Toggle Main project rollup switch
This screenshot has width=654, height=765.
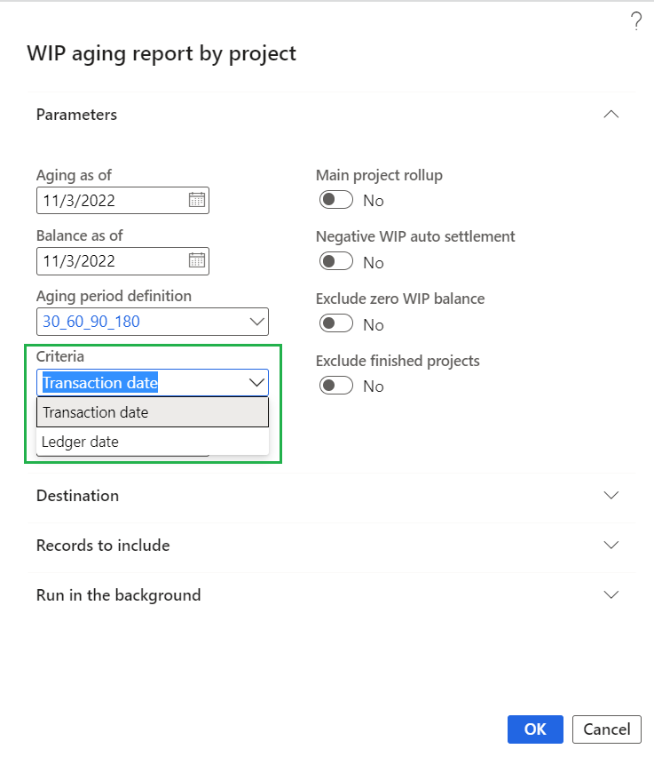336,200
